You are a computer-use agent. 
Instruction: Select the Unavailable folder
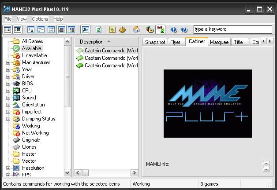[x=30, y=55]
